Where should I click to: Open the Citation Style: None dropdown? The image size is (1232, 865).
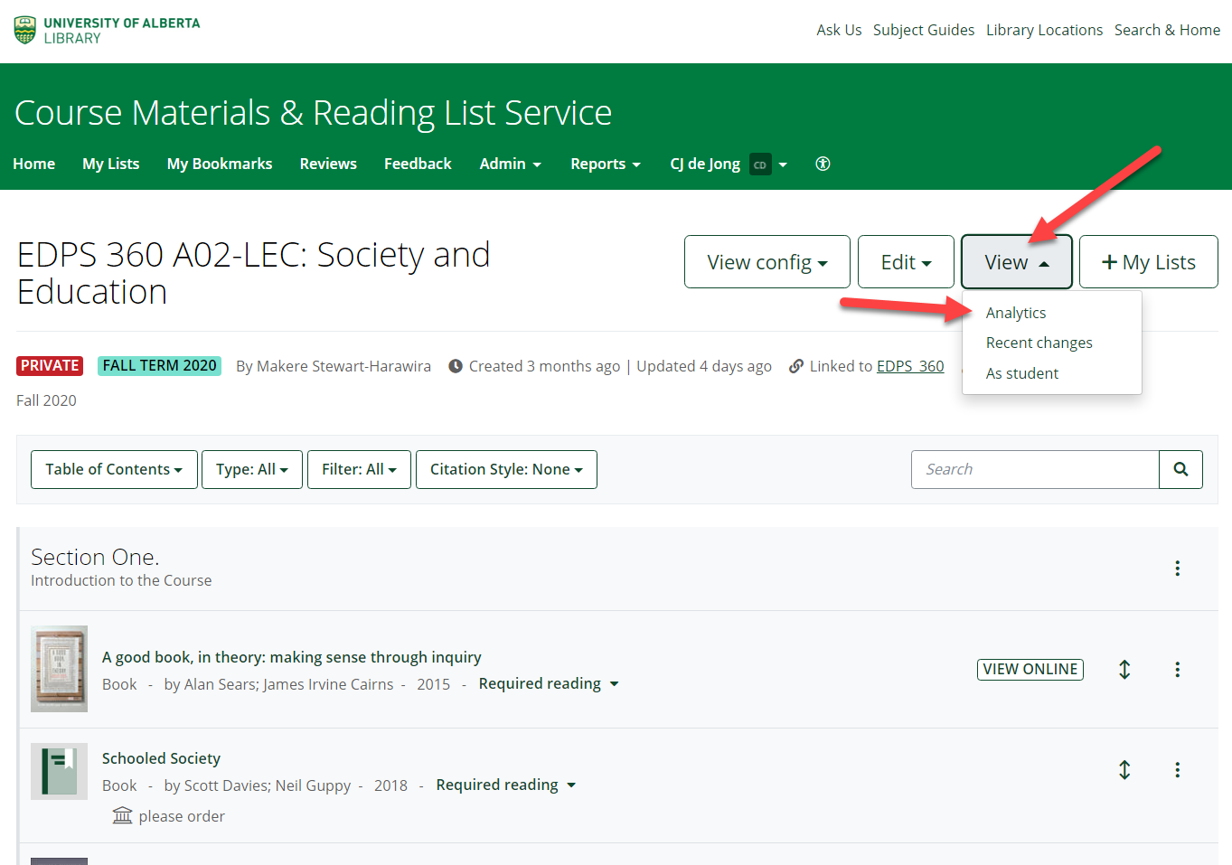click(x=506, y=469)
